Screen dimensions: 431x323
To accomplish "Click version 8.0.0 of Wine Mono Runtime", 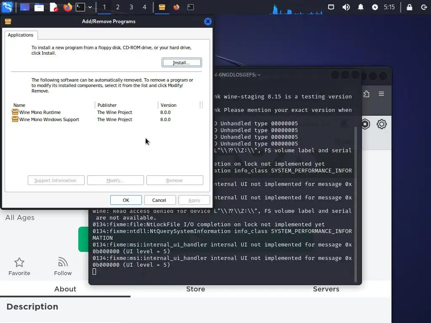I will coord(165,112).
